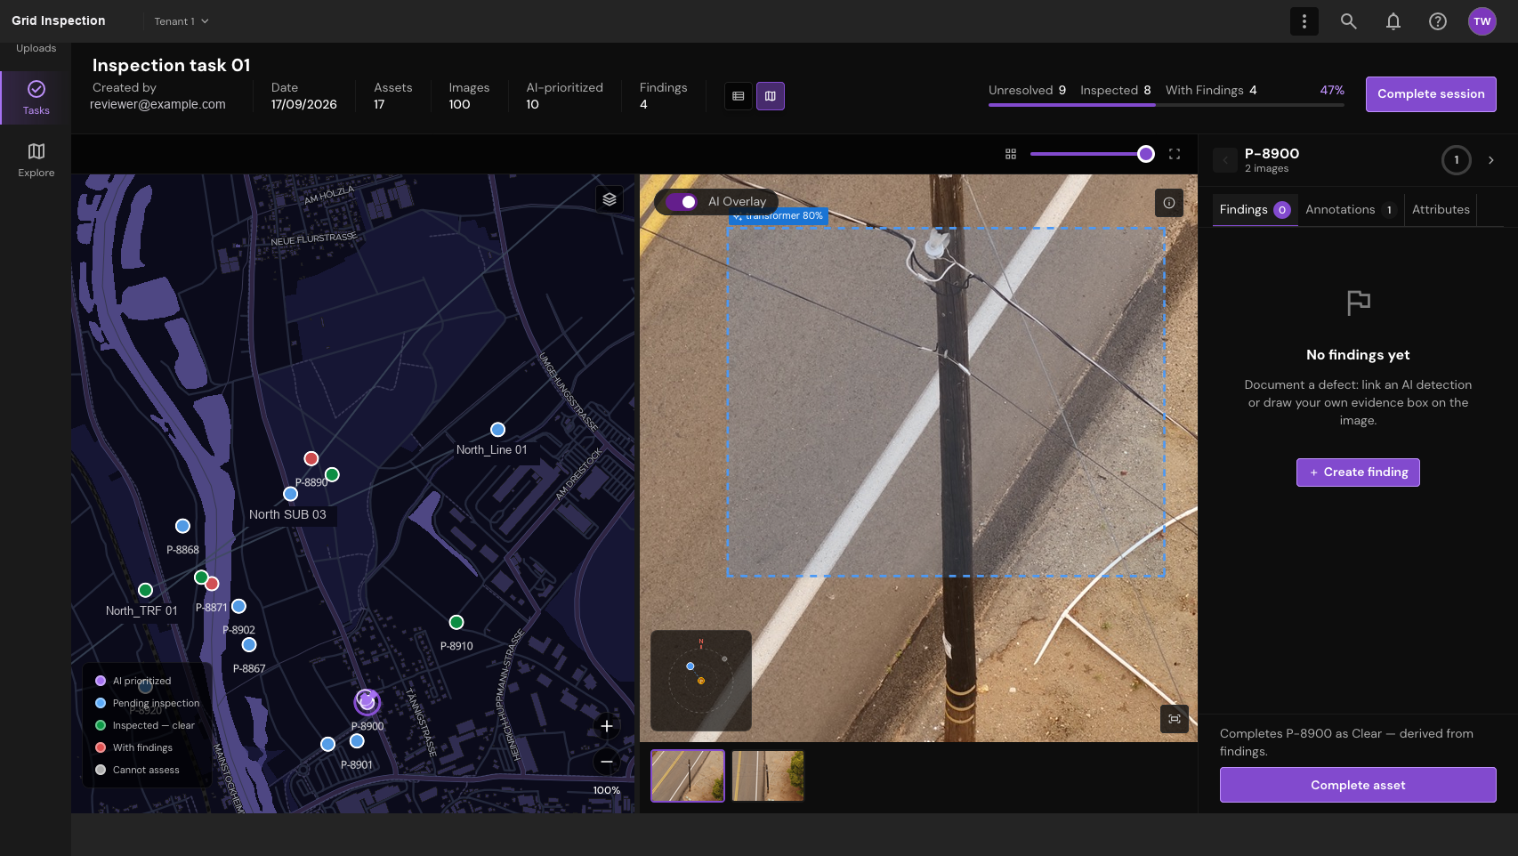Show image info icon
The image size is (1518, 856).
pos(1168,203)
